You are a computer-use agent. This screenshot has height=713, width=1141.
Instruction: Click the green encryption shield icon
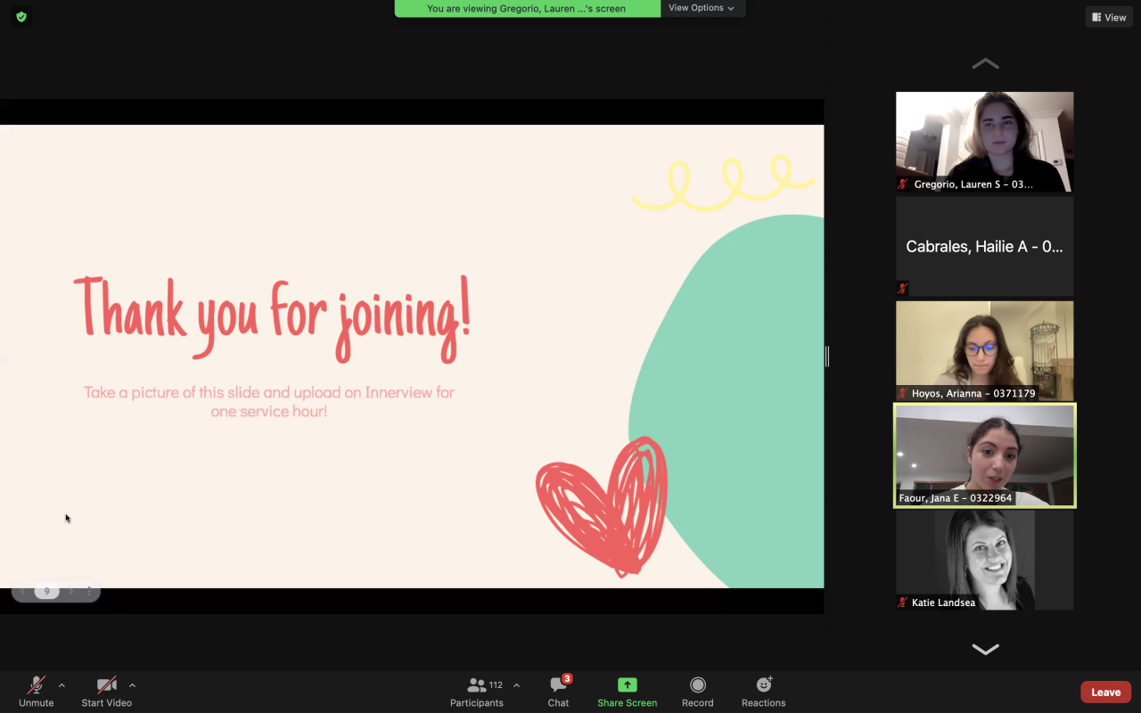(x=21, y=16)
